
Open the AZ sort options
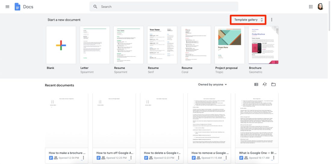coord(265,85)
